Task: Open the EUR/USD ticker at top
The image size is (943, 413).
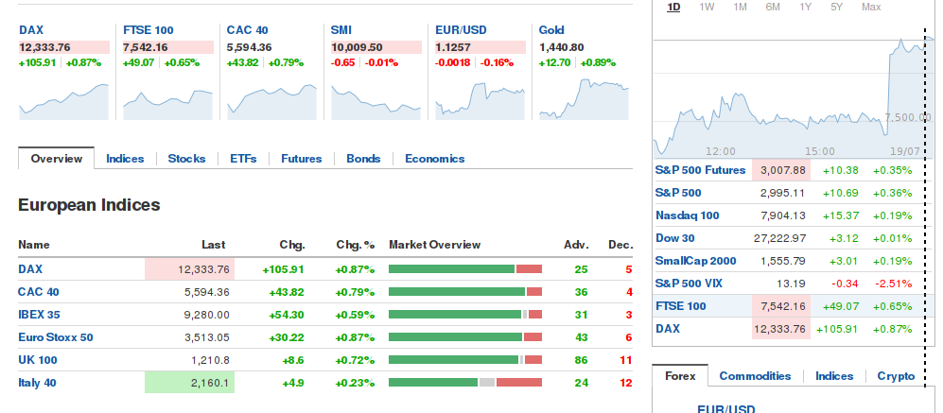Action: [x=461, y=30]
